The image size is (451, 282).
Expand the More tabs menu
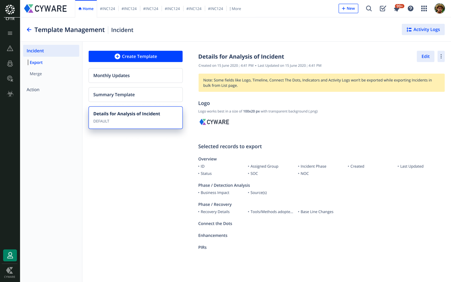235,8
